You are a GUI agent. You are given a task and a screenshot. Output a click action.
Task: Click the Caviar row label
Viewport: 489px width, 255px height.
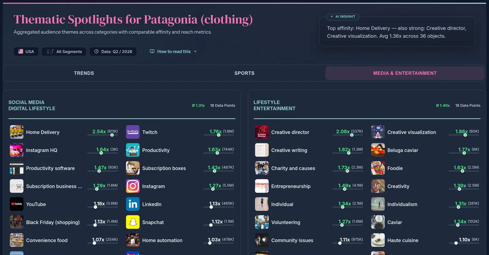[395, 222]
